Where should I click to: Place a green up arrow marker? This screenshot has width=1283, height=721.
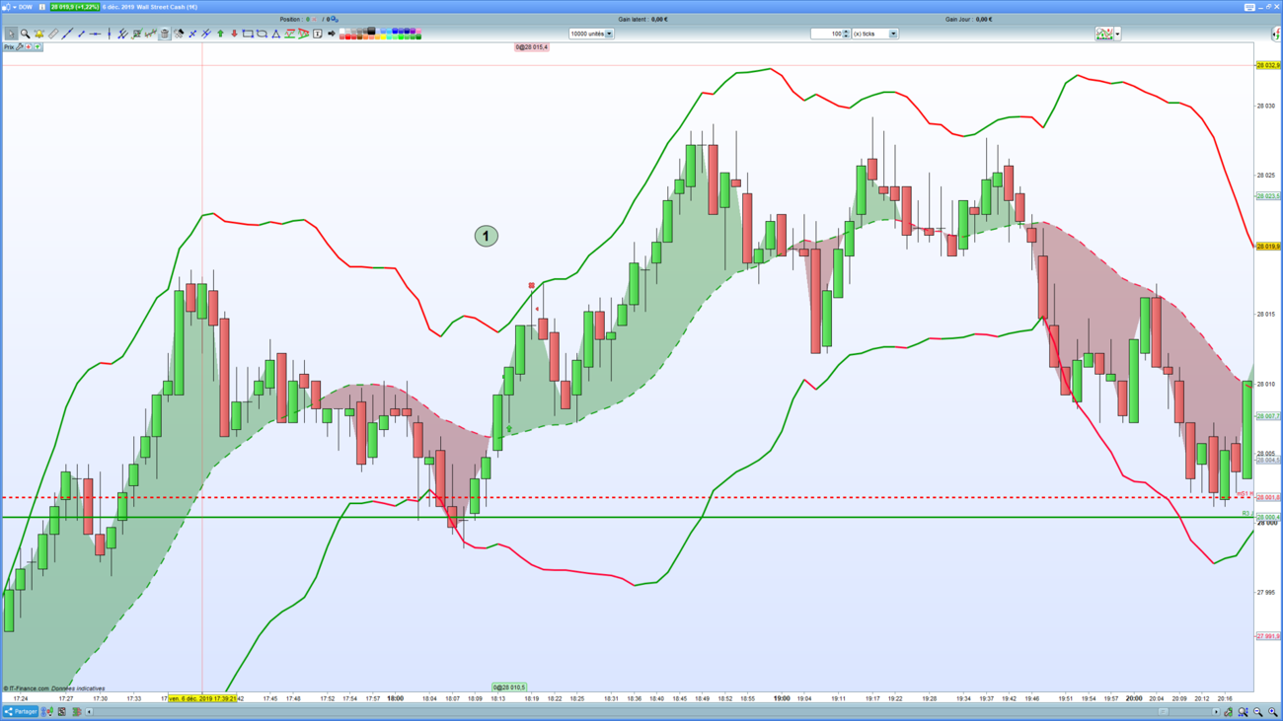(220, 34)
